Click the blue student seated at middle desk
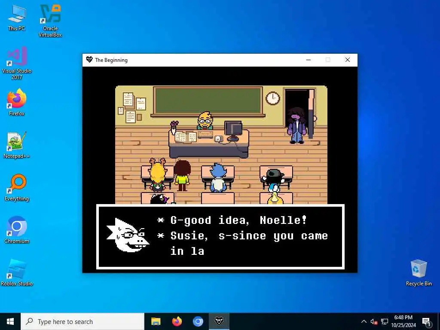The image size is (440, 330). (218, 177)
